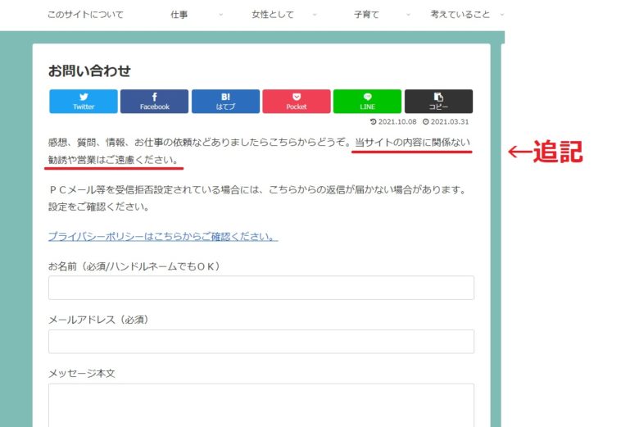Click the history icon before 2021.10.08
Viewport: 639px width, 427px height.
[x=373, y=121]
